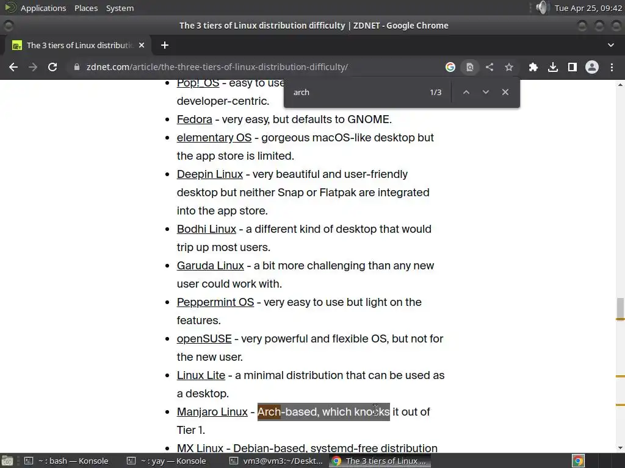
Task: Open the System menu
Action: pyautogui.click(x=120, y=8)
